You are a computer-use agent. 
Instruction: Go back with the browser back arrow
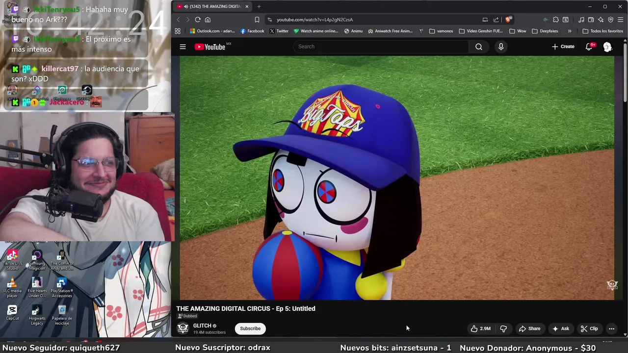click(178, 20)
